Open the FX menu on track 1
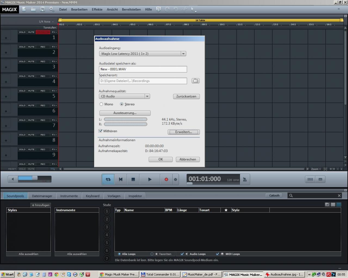 pos(54,32)
